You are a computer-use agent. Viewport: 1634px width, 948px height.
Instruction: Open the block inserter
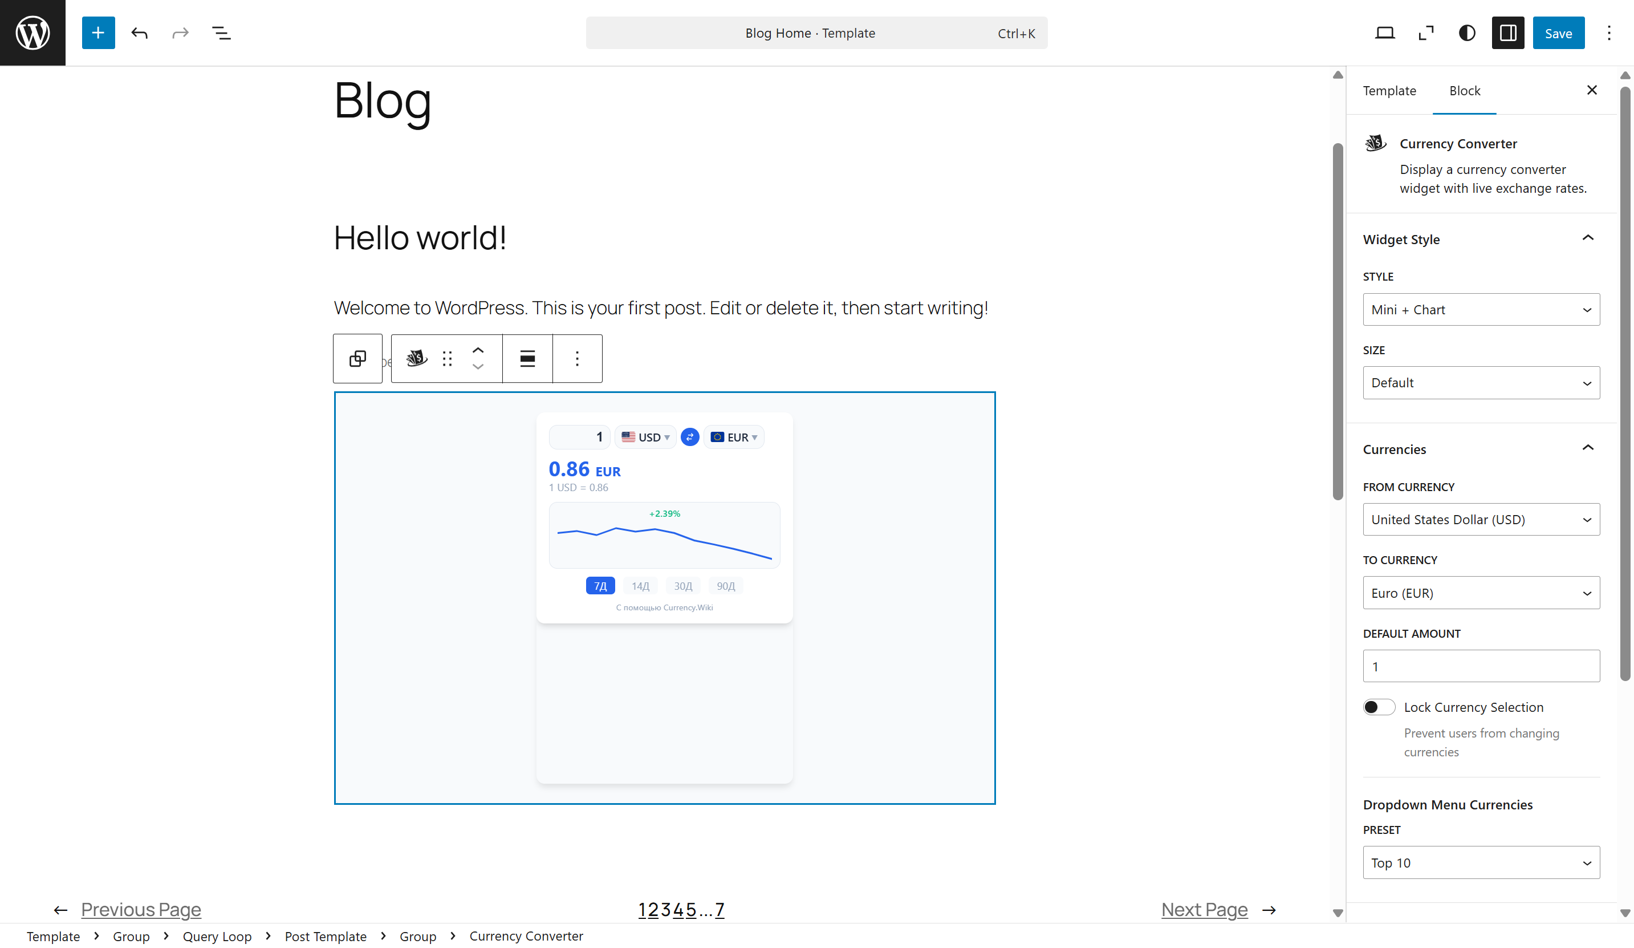pos(98,33)
